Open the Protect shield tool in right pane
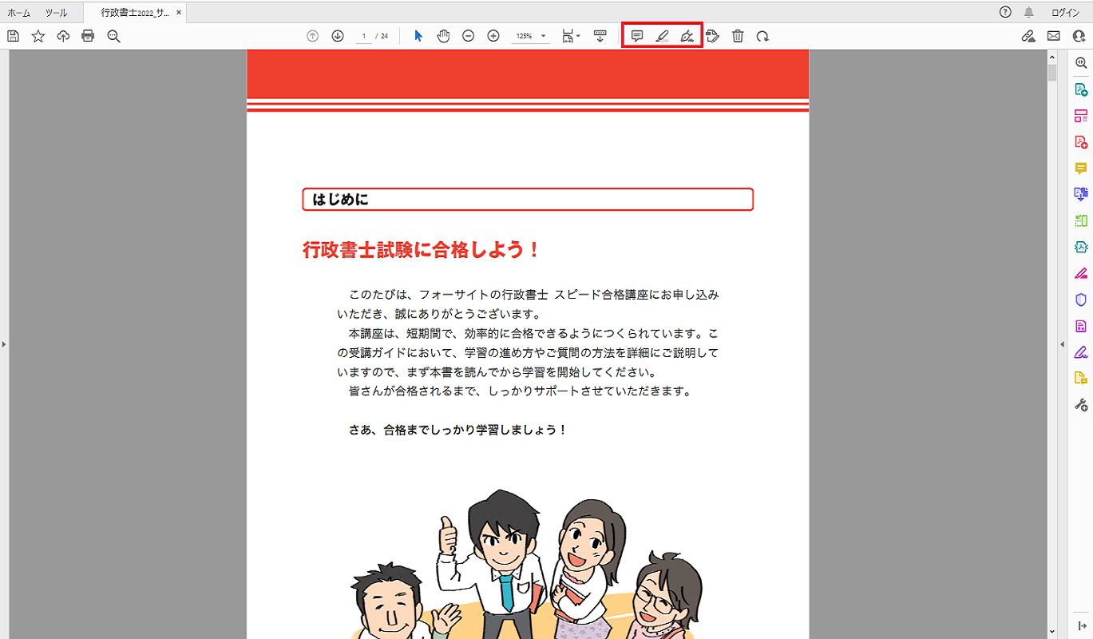Viewport: 1093px width, 639px height. click(x=1081, y=300)
